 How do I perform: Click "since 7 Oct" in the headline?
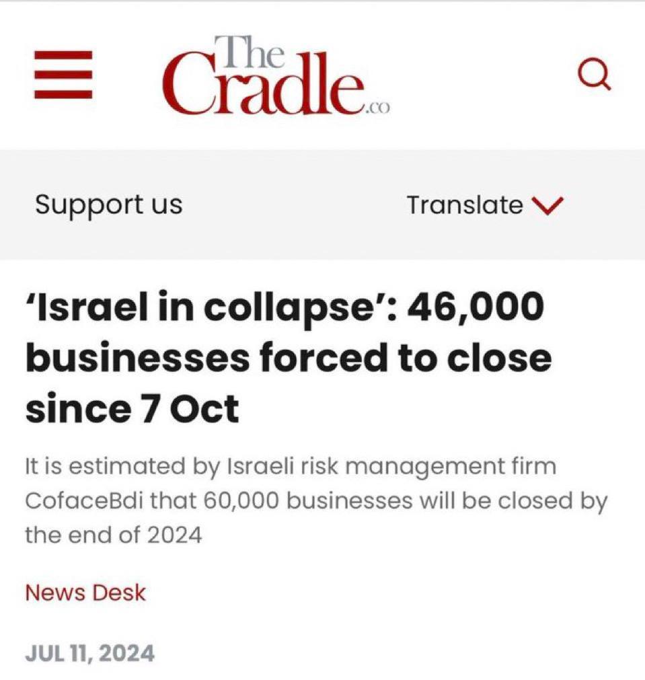pos(132,409)
